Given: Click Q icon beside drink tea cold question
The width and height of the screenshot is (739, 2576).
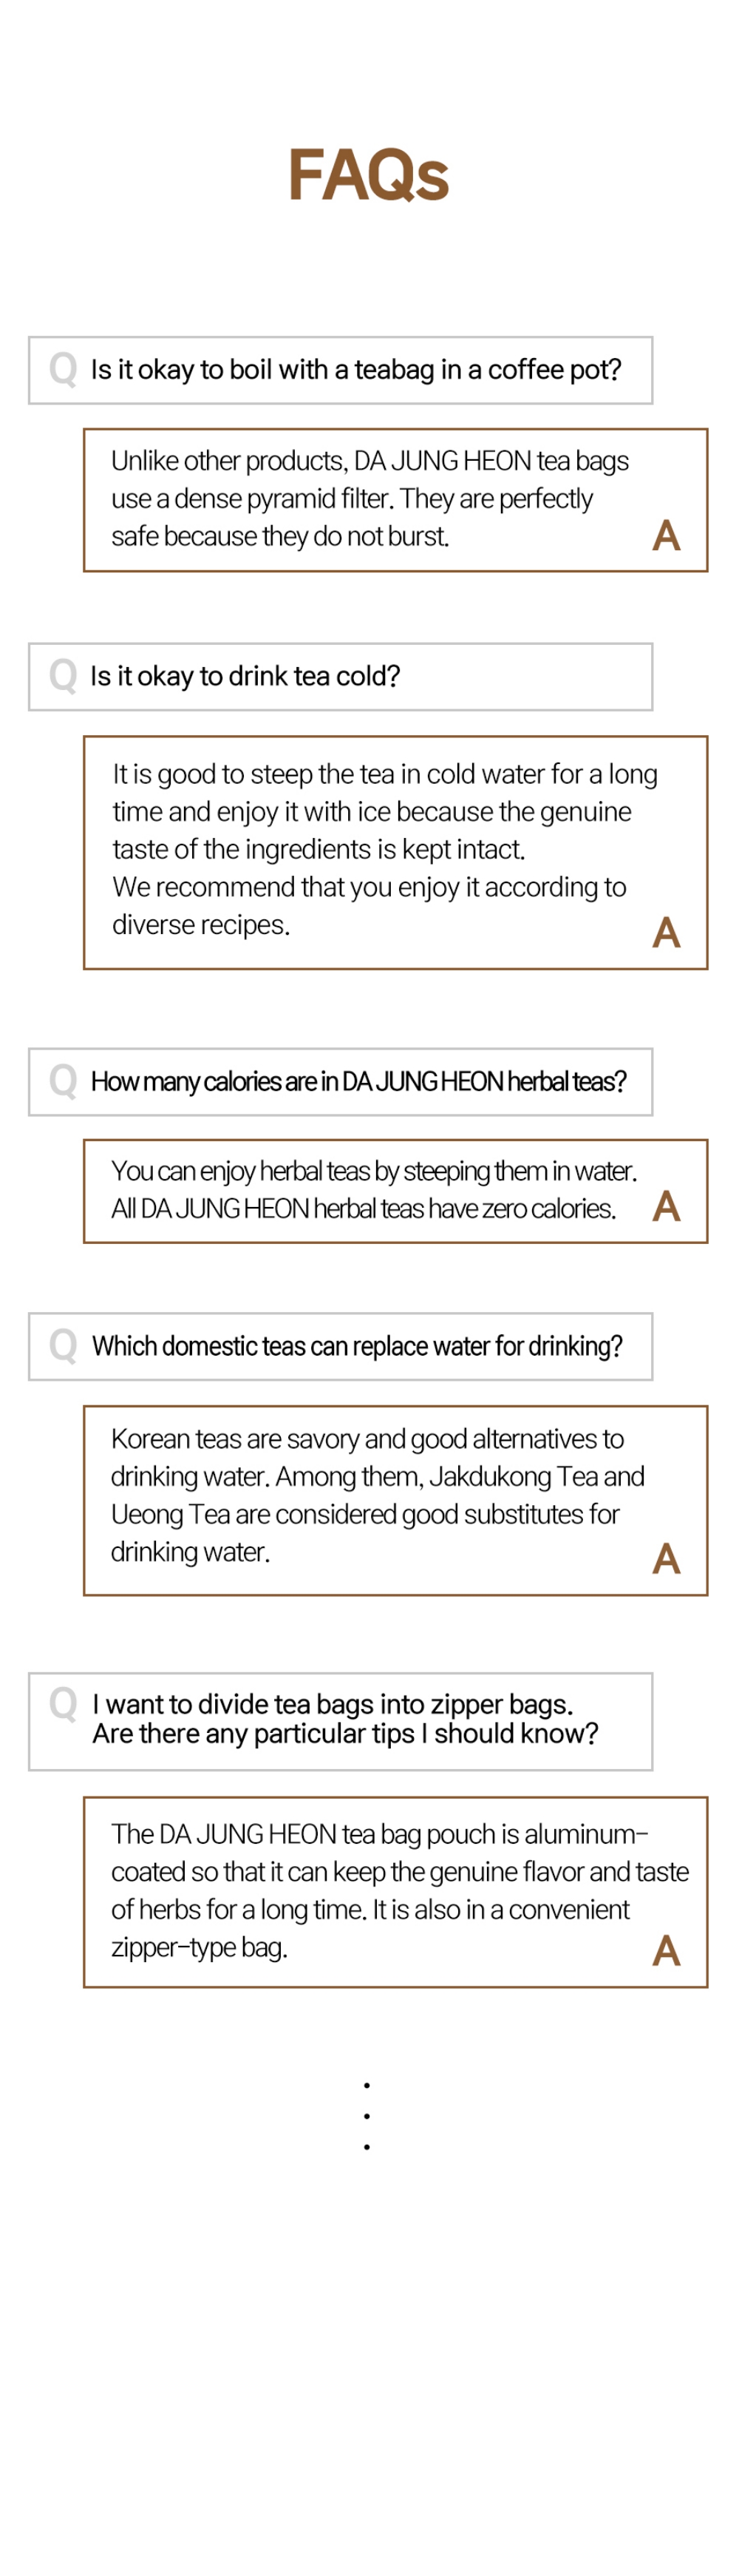Looking at the screenshot, I should click(63, 675).
